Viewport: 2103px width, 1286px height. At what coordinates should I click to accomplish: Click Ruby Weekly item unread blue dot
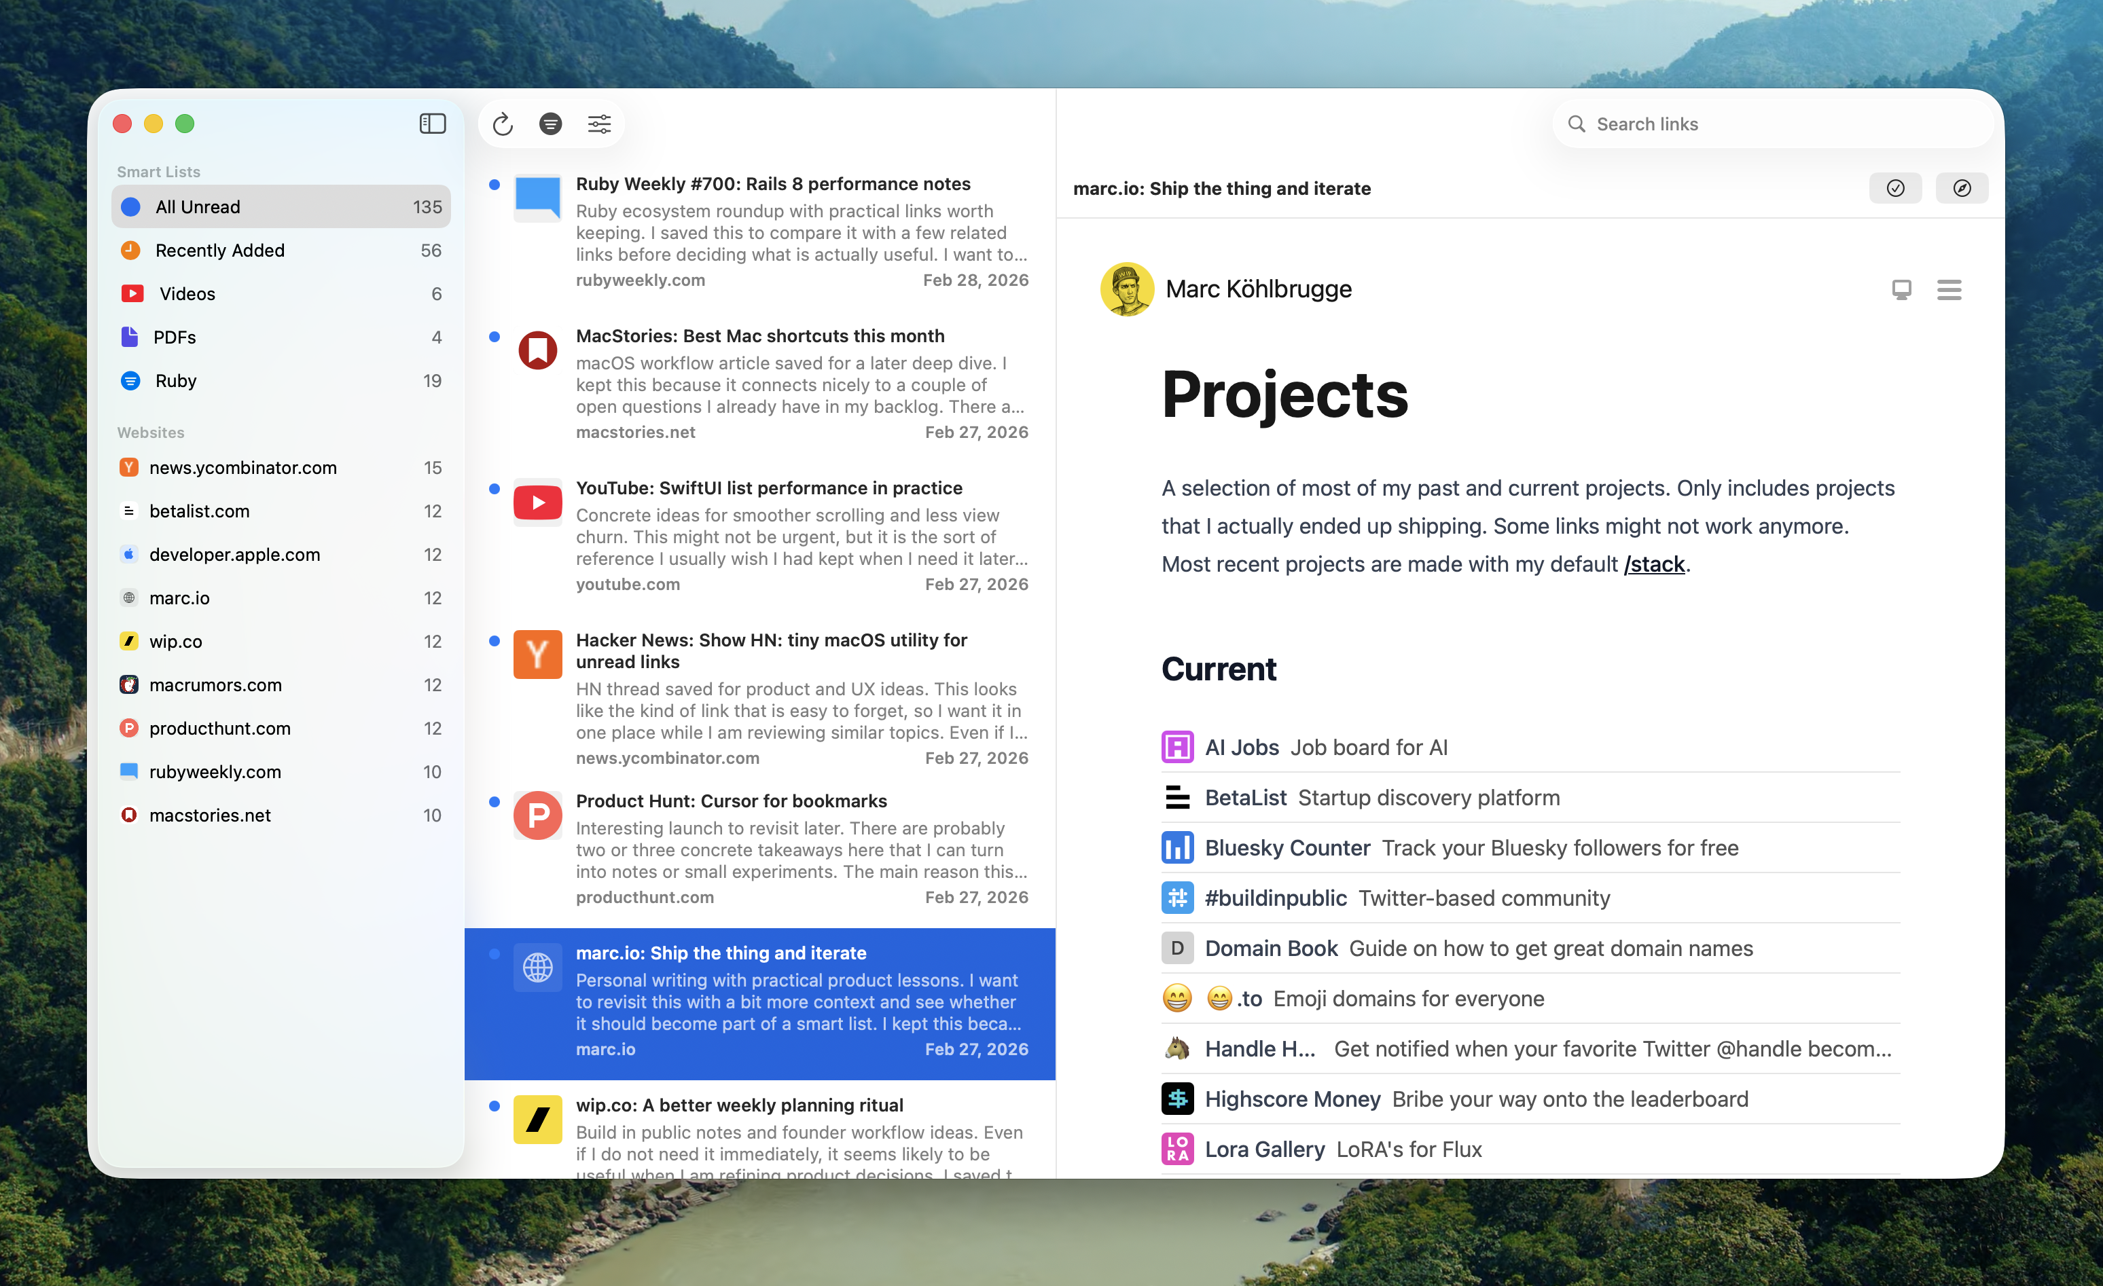[x=495, y=184]
